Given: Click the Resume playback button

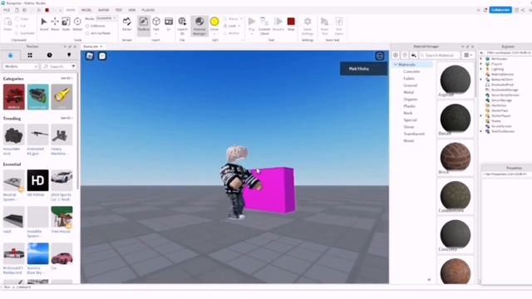Looking at the screenshot, I should (278, 24).
